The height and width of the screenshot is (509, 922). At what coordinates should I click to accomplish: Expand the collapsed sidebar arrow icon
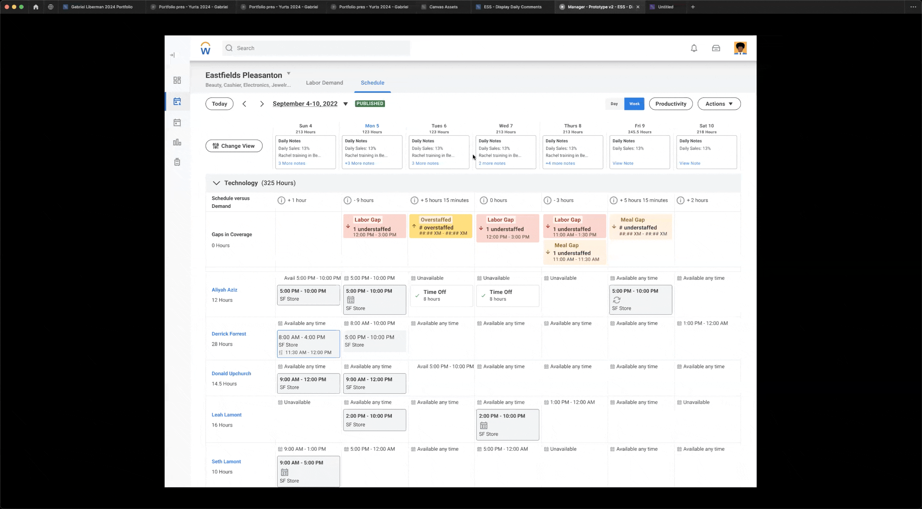[172, 55]
